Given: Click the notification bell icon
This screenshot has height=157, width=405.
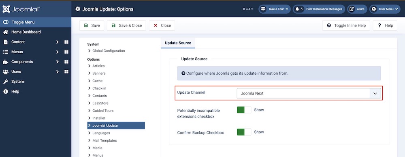Looking at the screenshot, I should (x=297, y=9).
